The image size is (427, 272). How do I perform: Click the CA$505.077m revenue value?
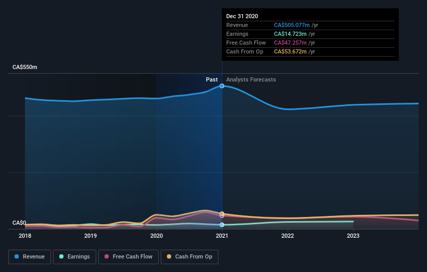[x=292, y=25]
